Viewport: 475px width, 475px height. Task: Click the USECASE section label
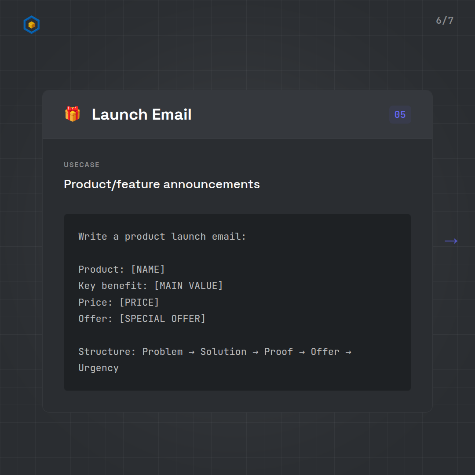(82, 165)
